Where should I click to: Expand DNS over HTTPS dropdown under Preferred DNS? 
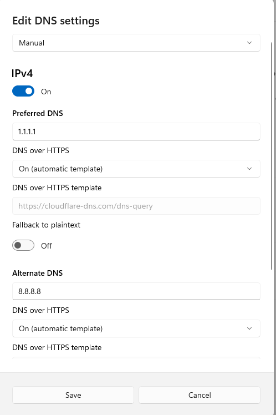point(136,169)
